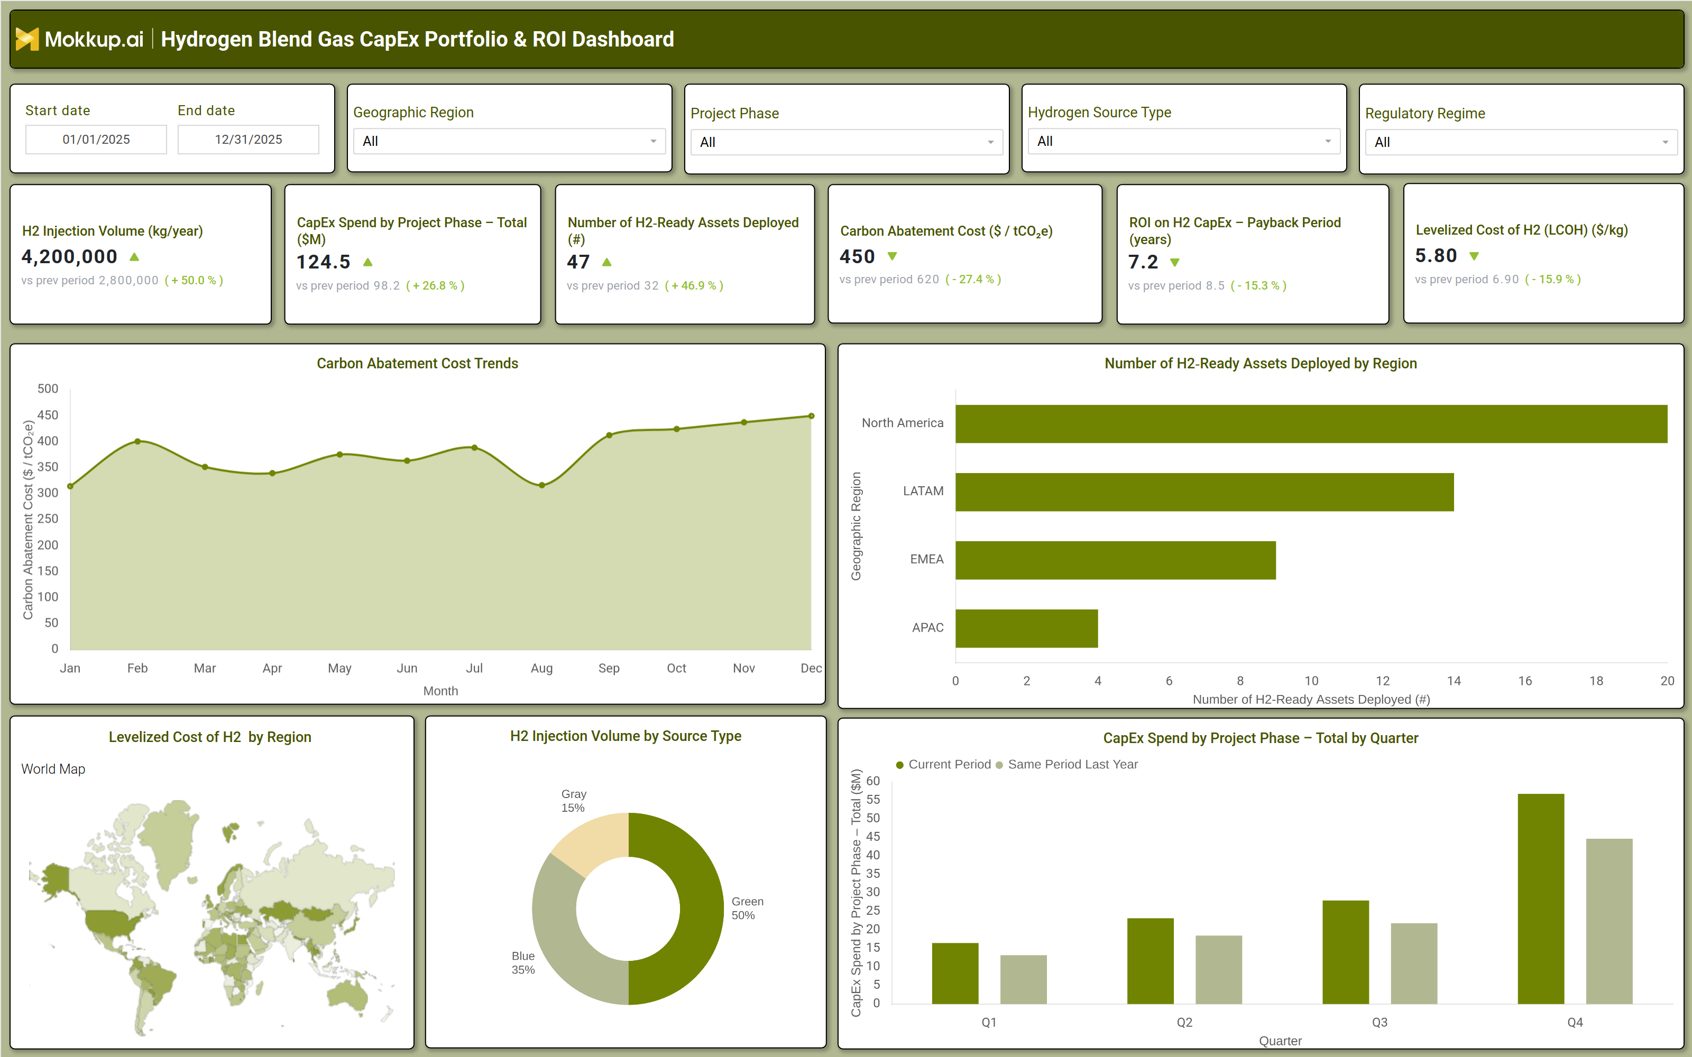Click the Feb data point on trend line

tap(137, 441)
